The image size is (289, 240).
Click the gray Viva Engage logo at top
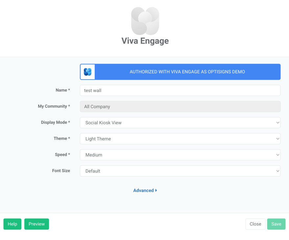coord(145,21)
